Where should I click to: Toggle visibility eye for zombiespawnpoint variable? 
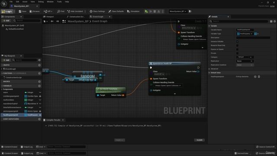[40, 96]
